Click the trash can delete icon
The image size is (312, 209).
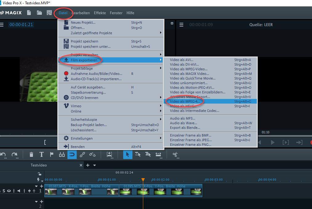tap(31, 154)
